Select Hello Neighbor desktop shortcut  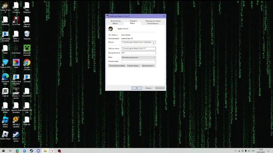[27, 7]
